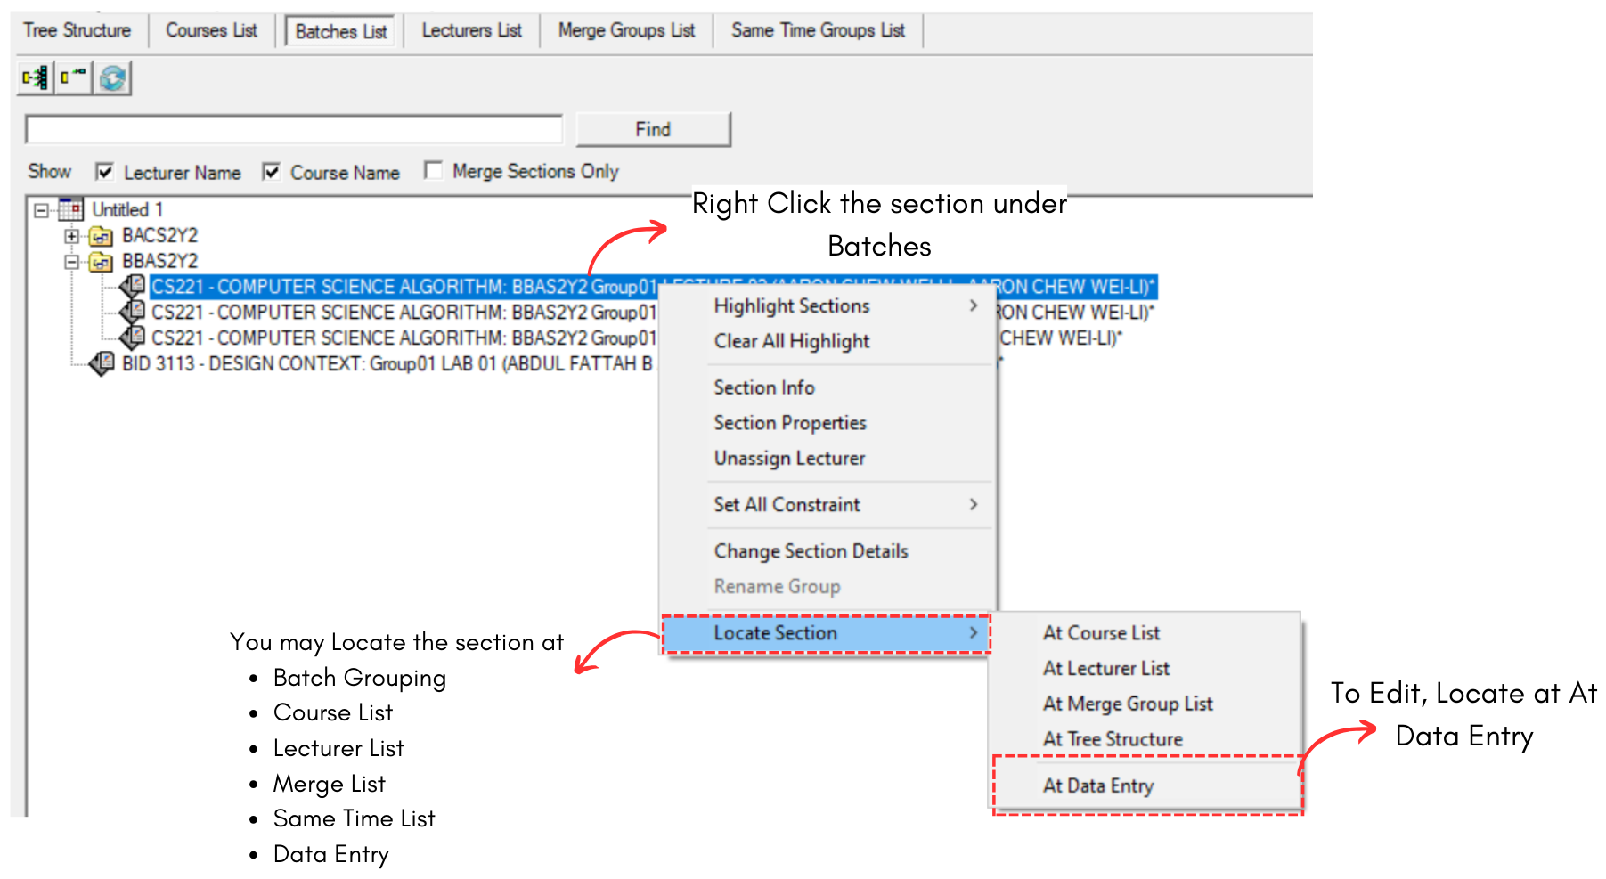1606x879 pixels.
Task: Click the expand-all tree toolbar icon
Action: pos(36,78)
